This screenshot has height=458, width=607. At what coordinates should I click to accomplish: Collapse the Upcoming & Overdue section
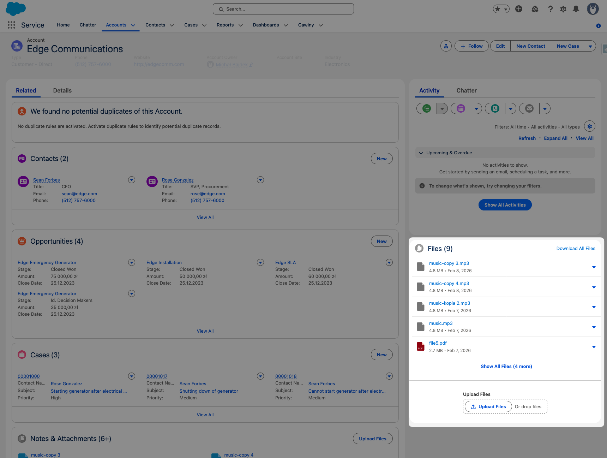[x=421, y=153]
